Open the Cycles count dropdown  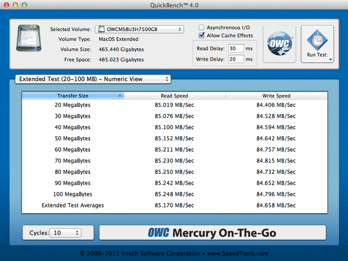click(x=67, y=233)
